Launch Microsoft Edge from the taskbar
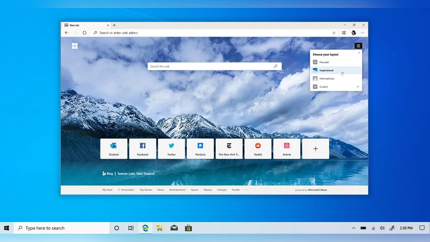The width and height of the screenshot is (430, 242). [145, 228]
